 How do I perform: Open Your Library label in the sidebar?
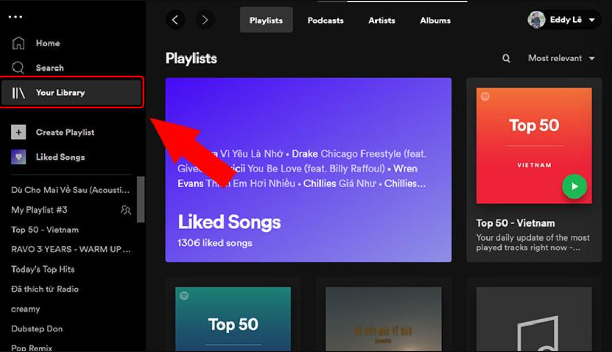pyautogui.click(x=60, y=92)
